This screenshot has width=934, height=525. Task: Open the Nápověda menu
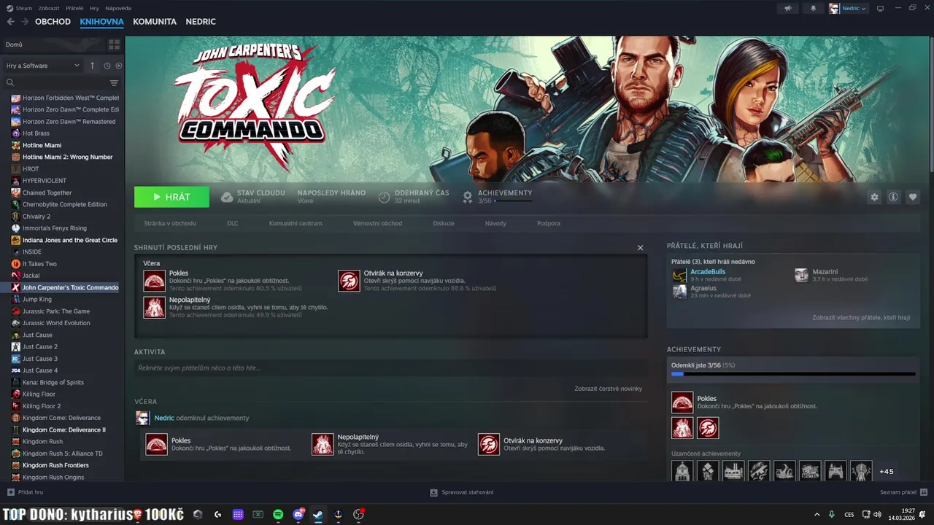coord(118,8)
